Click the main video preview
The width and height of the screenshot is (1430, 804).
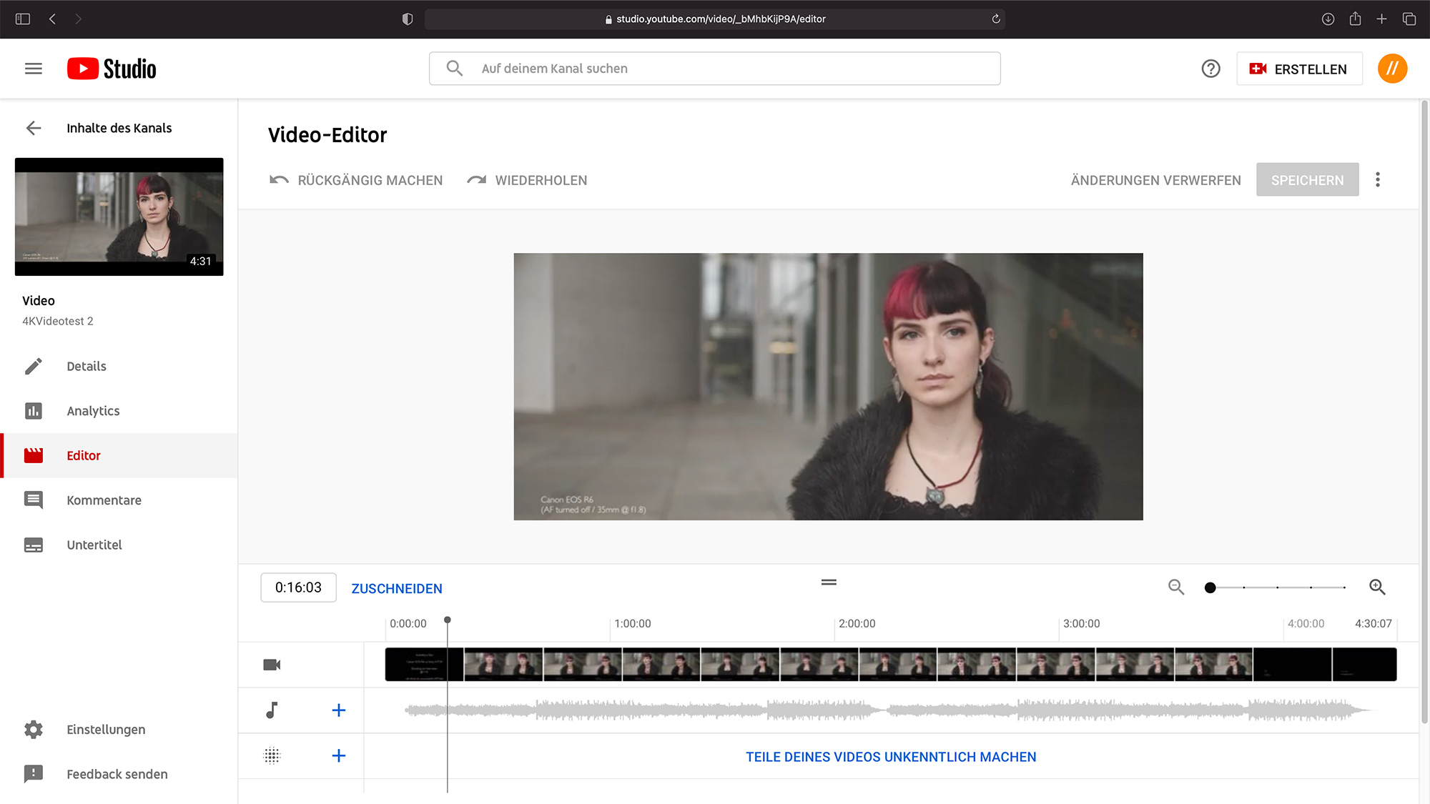(828, 387)
